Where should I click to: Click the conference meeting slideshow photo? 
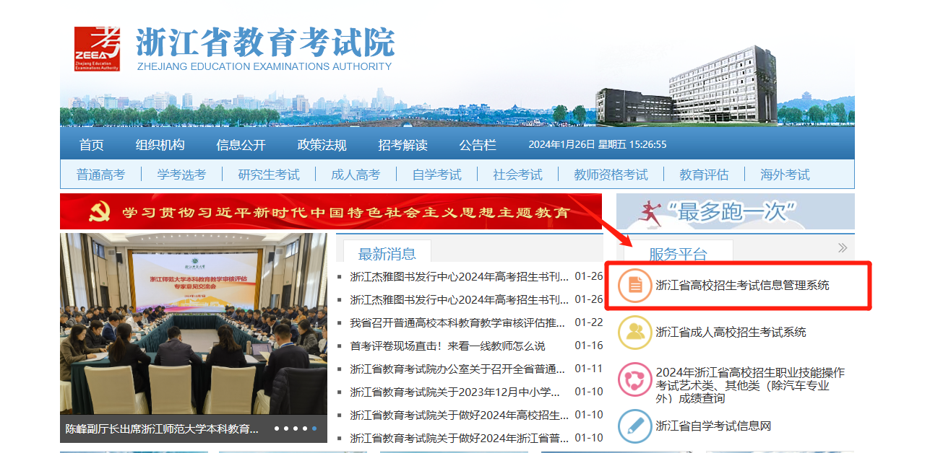pos(194,325)
